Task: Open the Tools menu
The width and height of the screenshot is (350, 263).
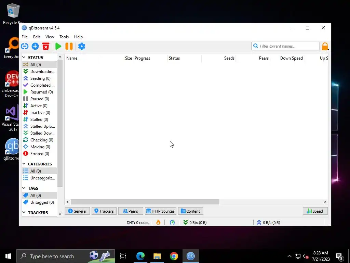Action: (64, 37)
